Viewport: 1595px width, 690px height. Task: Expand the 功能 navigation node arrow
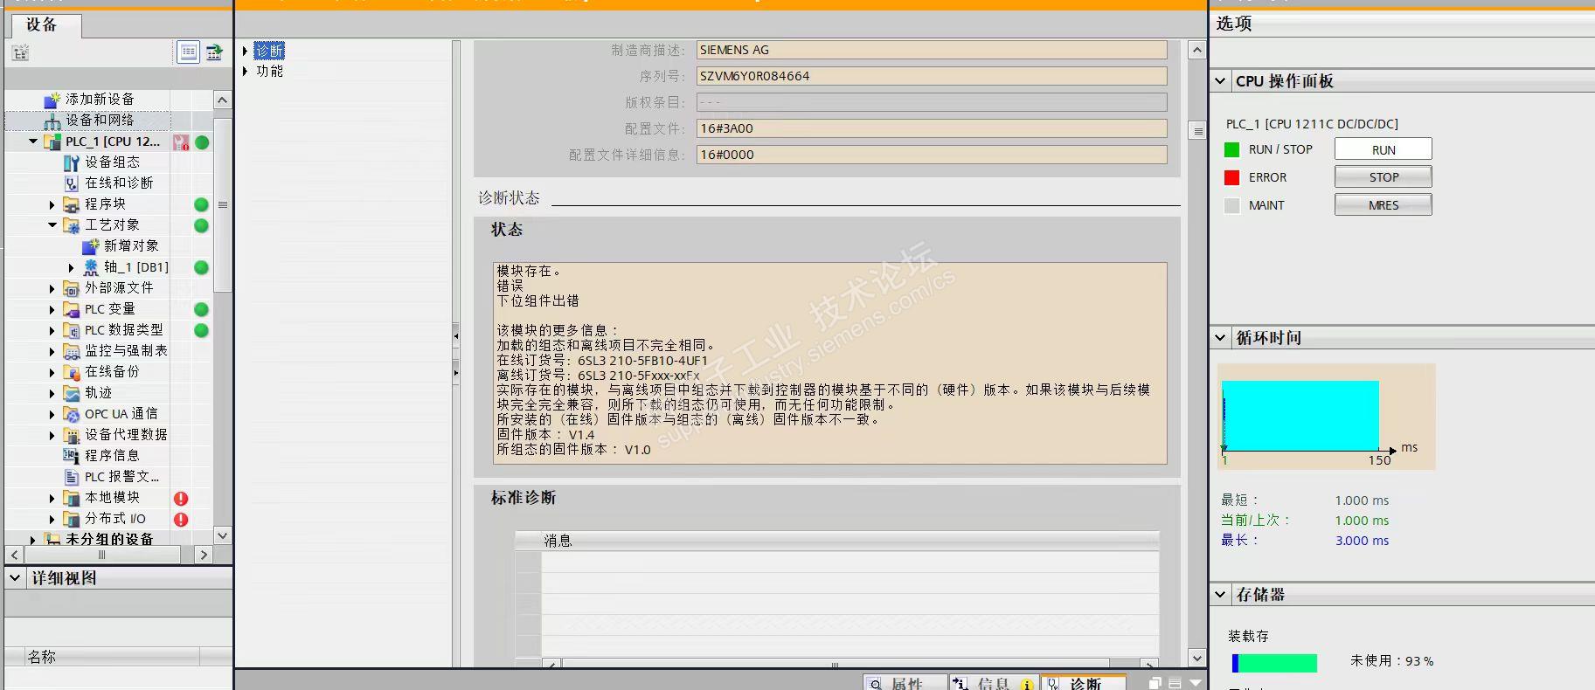(246, 72)
